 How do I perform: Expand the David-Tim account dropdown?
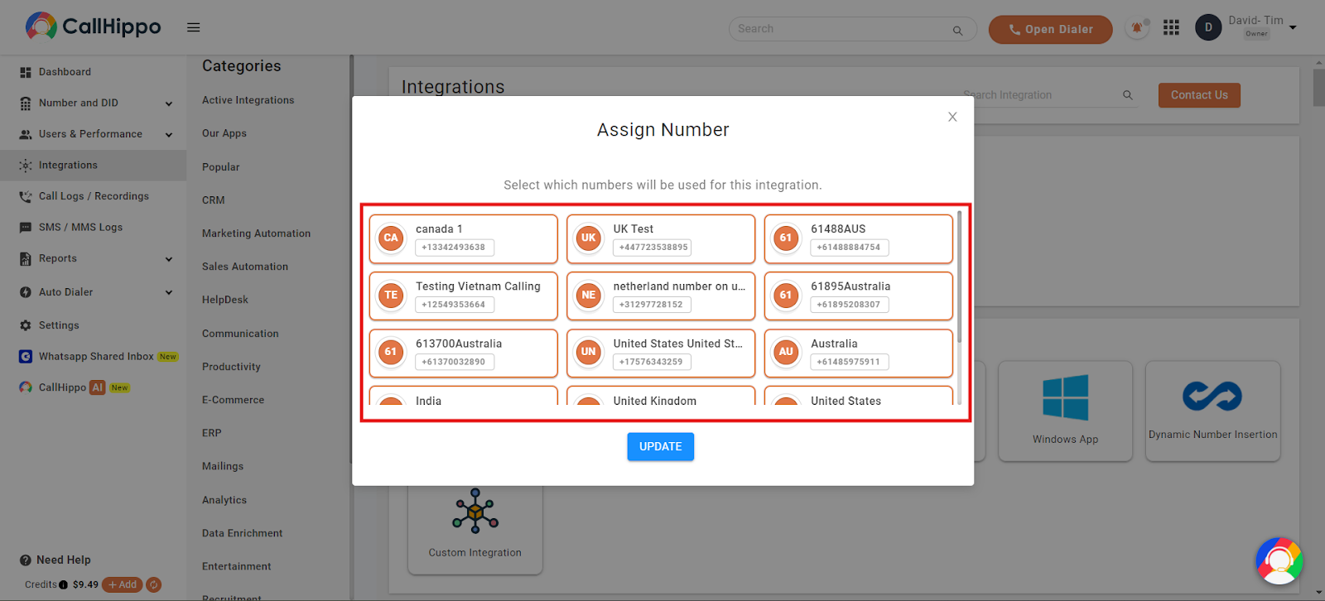point(1293,27)
